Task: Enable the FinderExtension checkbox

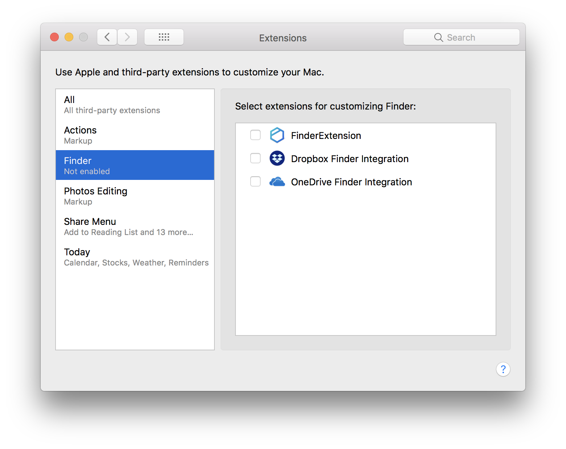Action: 255,135
